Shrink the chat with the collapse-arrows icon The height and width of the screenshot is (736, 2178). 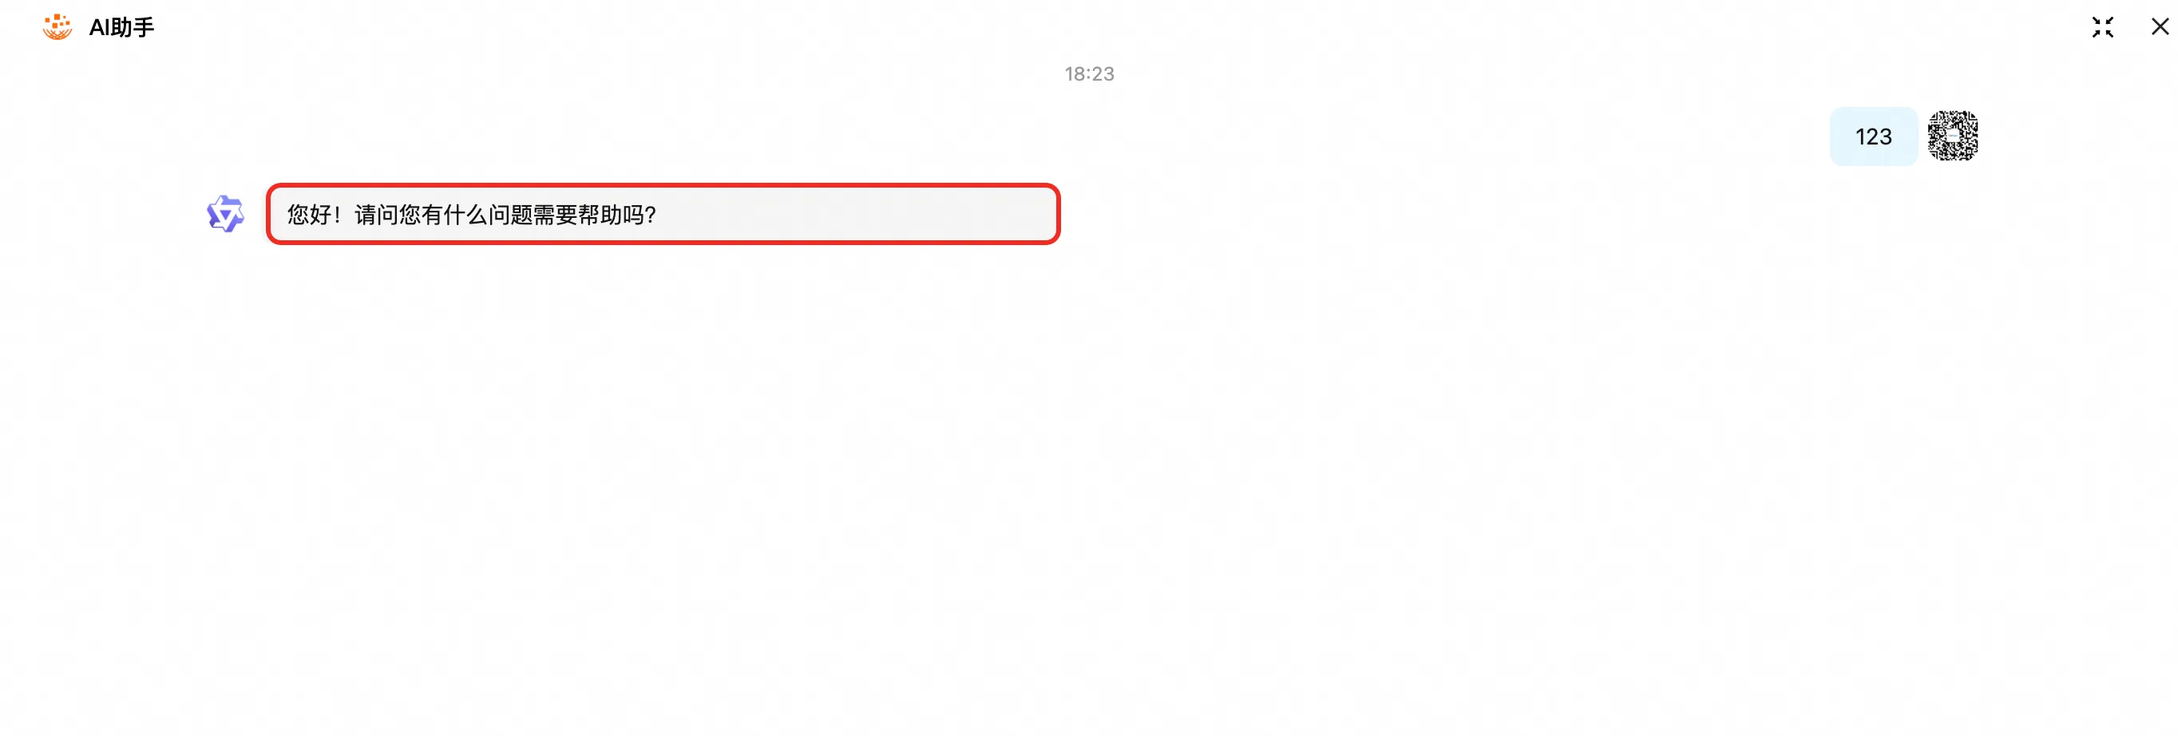tap(2103, 27)
